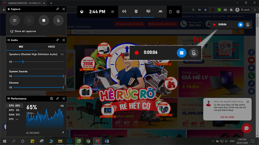Open Game Bar settings gear

coord(178,12)
